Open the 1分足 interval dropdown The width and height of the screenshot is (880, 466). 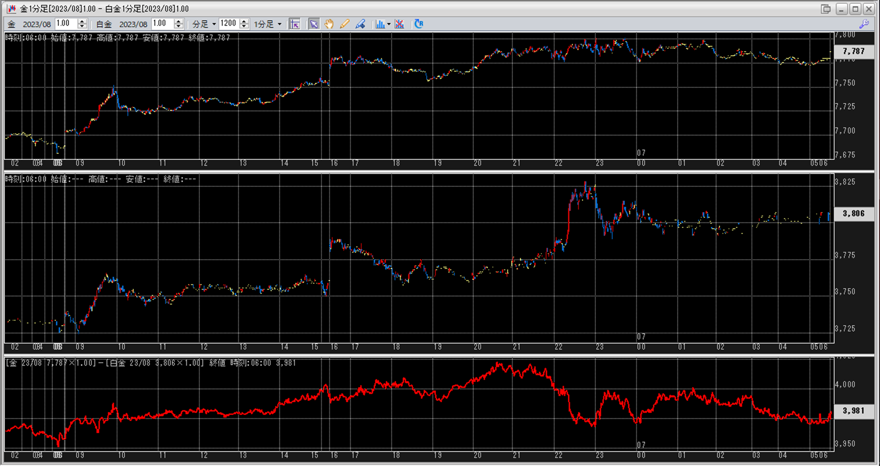coord(268,24)
